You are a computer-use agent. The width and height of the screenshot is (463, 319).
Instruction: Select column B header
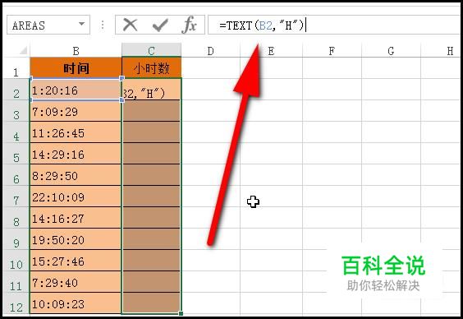[x=76, y=50]
